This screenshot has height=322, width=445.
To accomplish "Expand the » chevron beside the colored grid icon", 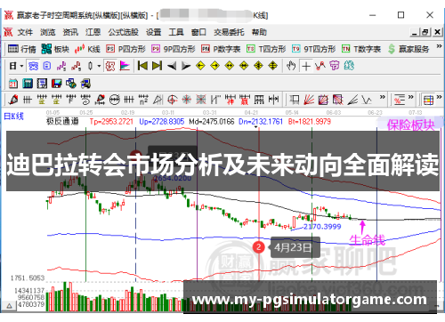I will [439, 97].
